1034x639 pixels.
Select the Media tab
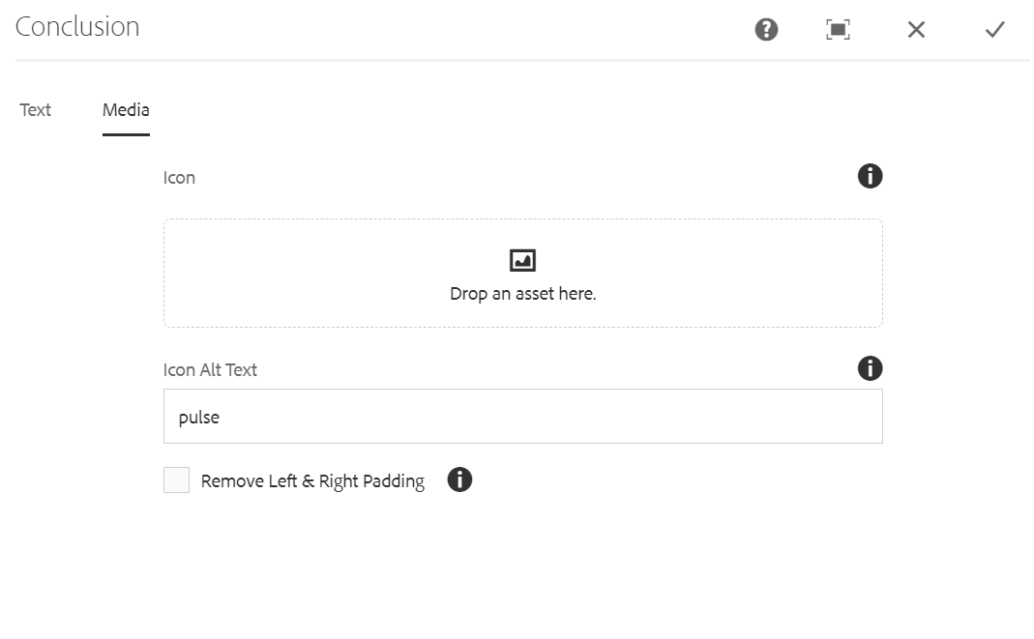click(x=126, y=110)
